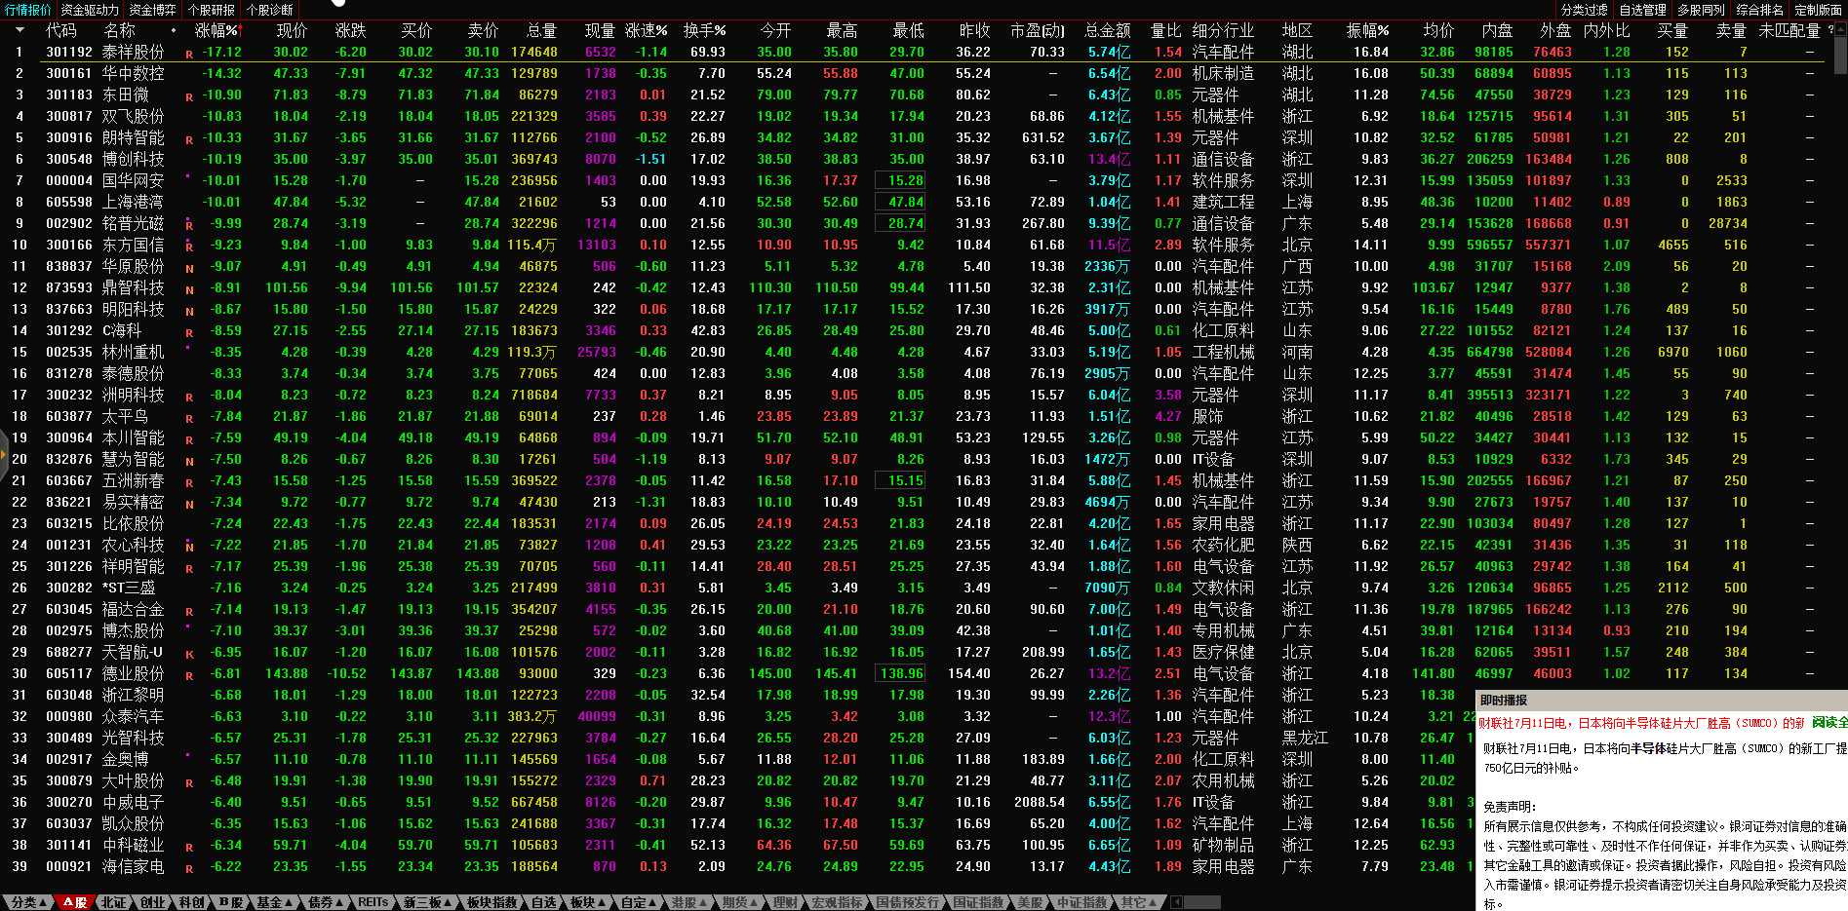The height and width of the screenshot is (911, 1848).
Task: Click the 定制版面 button
Action: (x=1818, y=10)
